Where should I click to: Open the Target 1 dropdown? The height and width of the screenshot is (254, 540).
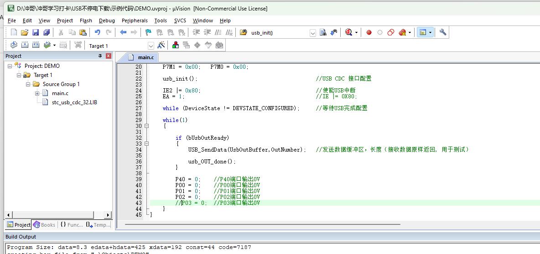(x=151, y=46)
